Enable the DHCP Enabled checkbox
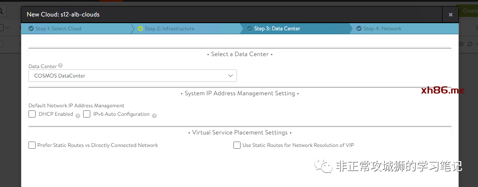 [32, 114]
